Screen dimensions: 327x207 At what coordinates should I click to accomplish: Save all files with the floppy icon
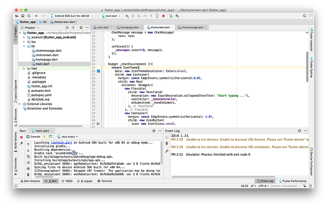click(23, 16)
